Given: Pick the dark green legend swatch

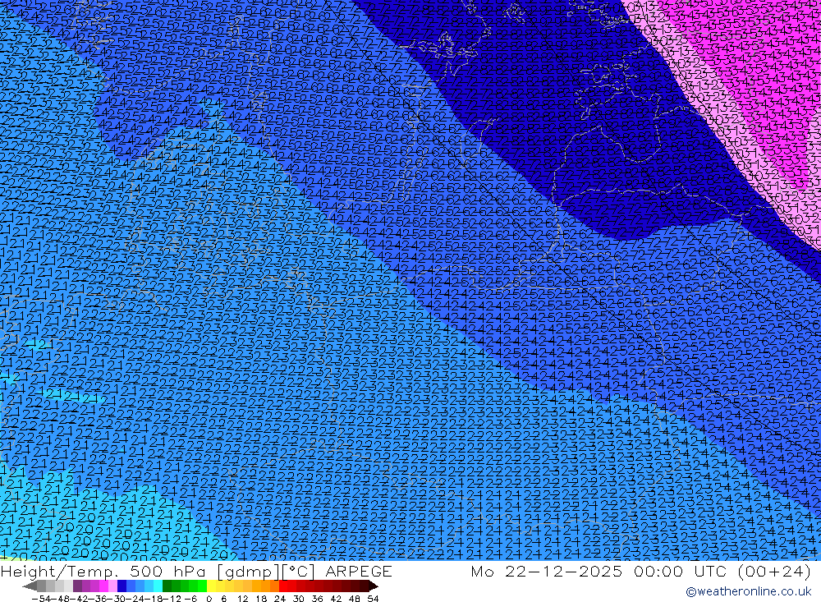Looking at the screenshot, I should (x=167, y=586).
